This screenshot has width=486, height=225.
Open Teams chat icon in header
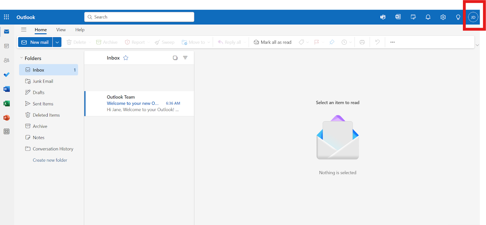(383, 17)
